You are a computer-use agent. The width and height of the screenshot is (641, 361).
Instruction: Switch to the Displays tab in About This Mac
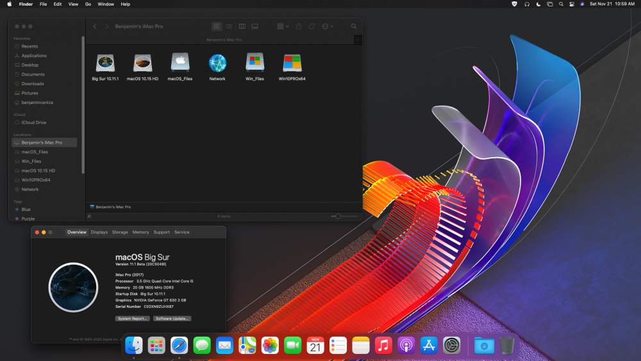click(x=99, y=232)
